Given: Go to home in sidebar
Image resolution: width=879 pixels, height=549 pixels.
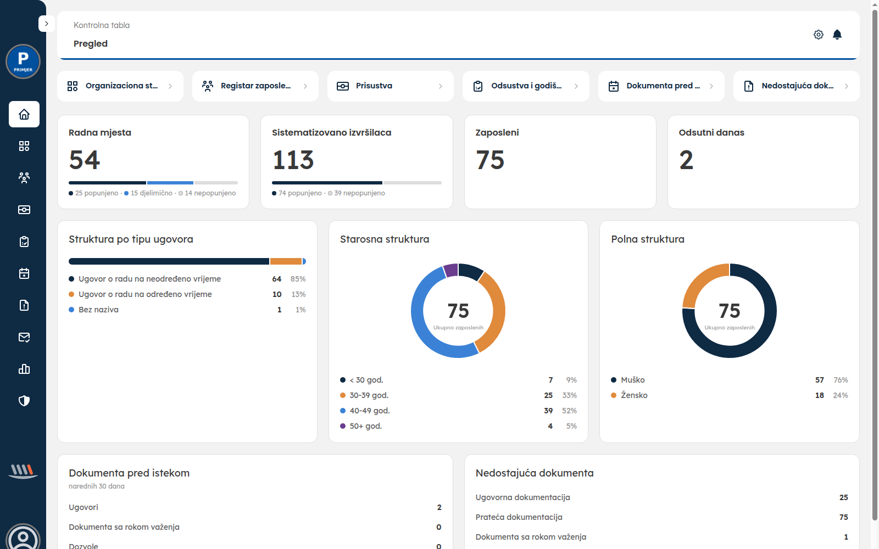Looking at the screenshot, I should click(x=24, y=114).
